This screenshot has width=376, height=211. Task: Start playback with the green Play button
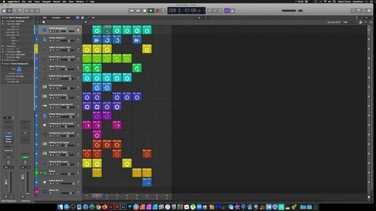coord(151,11)
